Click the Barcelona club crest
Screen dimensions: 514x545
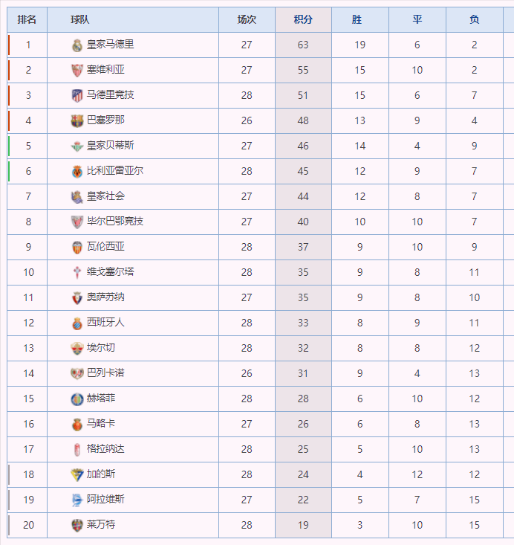tap(77, 121)
